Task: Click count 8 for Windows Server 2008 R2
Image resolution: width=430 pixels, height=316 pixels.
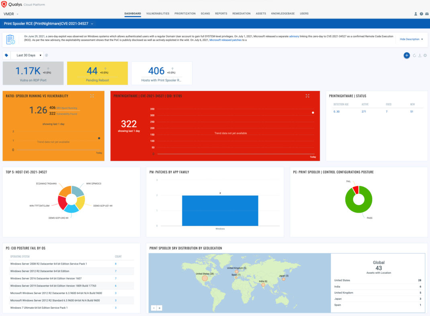Action: click(x=116, y=264)
